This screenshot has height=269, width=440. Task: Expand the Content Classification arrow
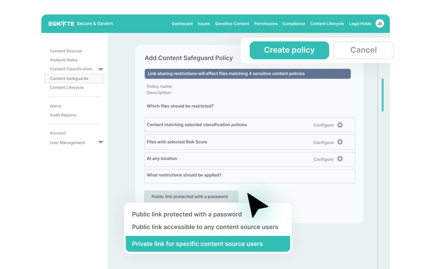101,69
